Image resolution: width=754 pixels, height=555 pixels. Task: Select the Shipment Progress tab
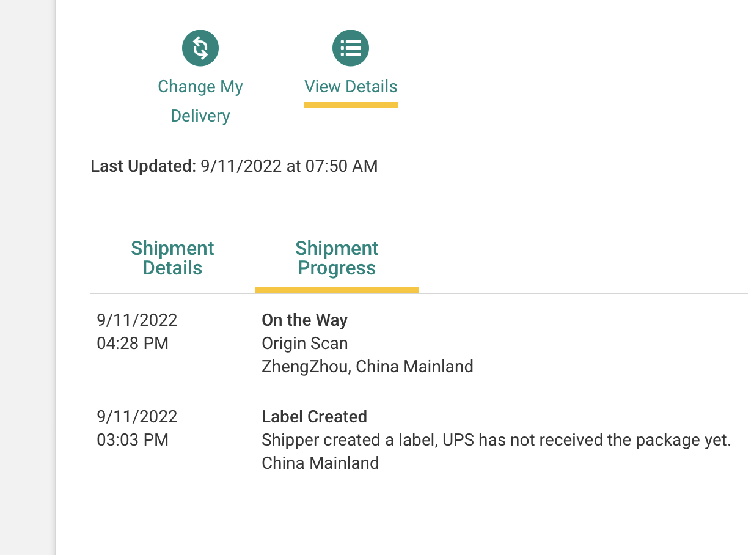pyautogui.click(x=337, y=258)
